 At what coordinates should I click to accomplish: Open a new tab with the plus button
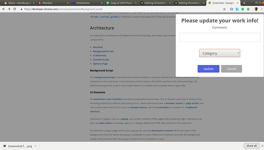[x=244, y=3]
